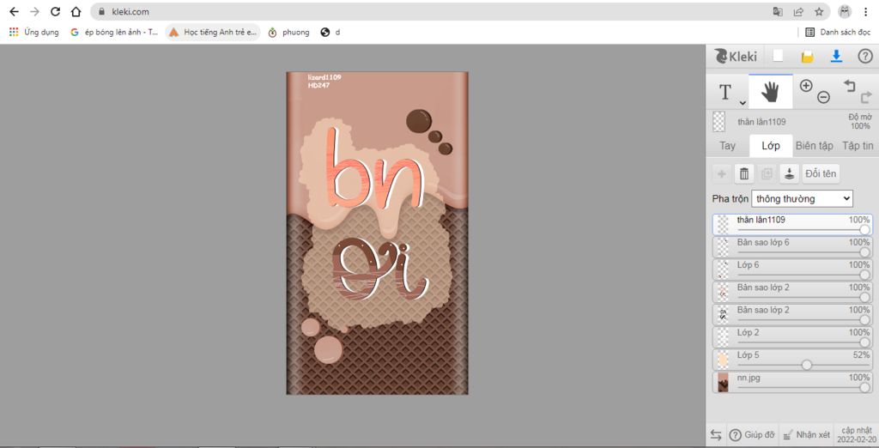Viewport: 879px width, 448px height.
Task: Select the Text tool
Action: click(x=724, y=92)
